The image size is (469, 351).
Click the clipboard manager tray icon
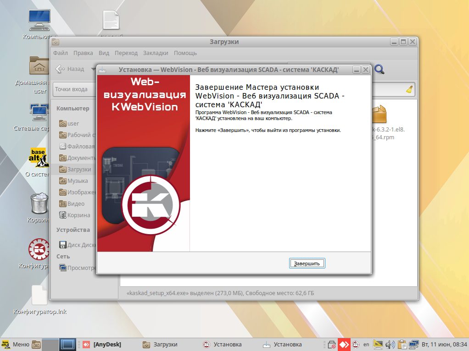pos(402,345)
